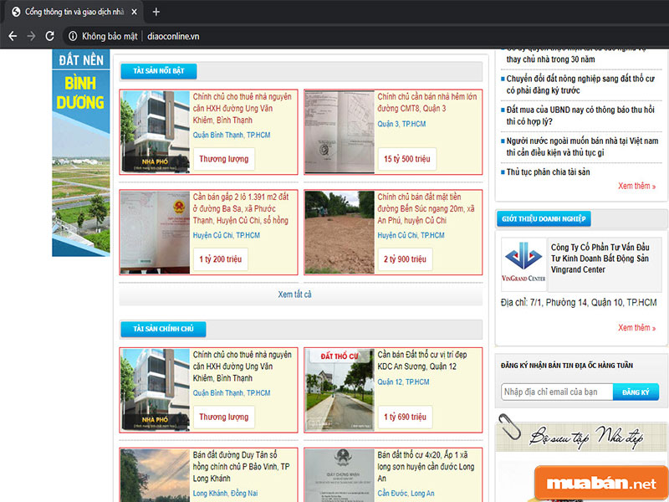The width and height of the screenshot is (669, 502).
Task: Click the Xem tất cả link
Action: coord(295,295)
